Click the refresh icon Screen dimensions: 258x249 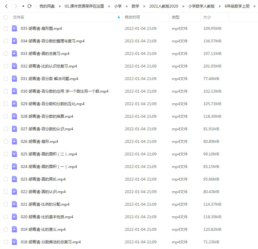[x=30, y=6]
